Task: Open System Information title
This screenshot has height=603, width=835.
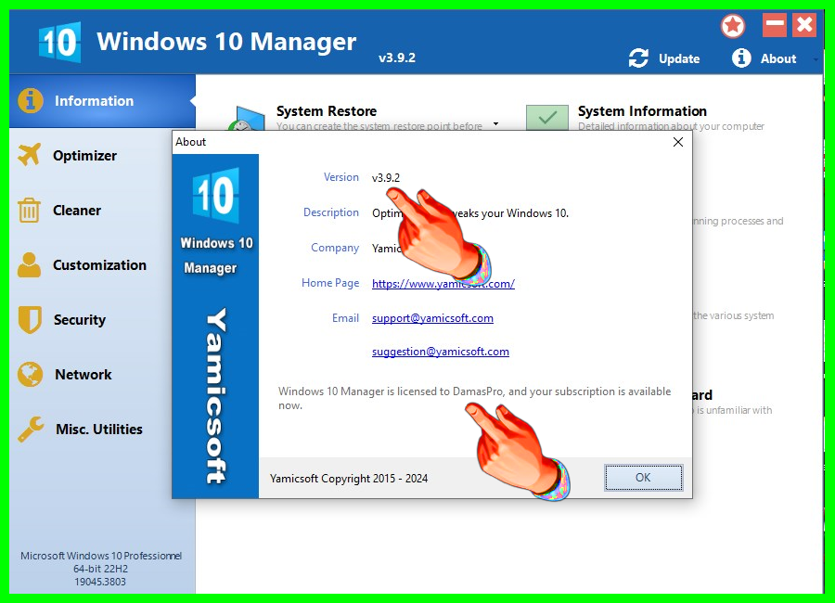Action: (x=642, y=110)
